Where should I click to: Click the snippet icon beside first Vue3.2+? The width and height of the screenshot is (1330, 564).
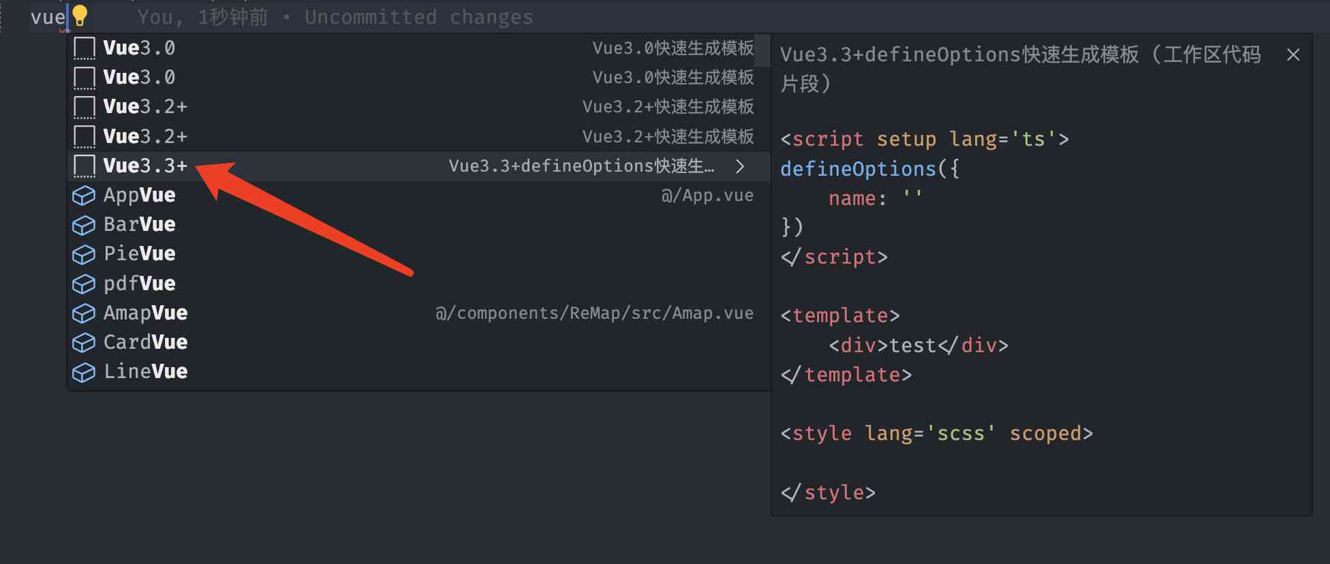[84, 108]
